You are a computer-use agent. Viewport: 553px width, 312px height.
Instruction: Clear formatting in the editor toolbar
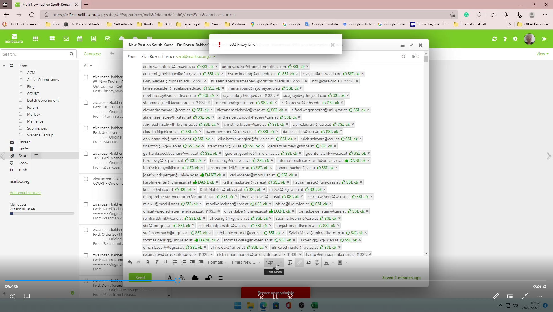click(290, 262)
